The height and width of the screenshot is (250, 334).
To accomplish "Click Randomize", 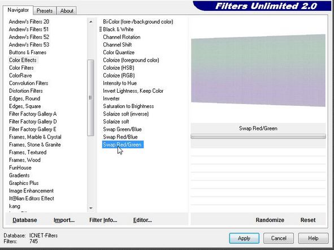I will [270, 220].
